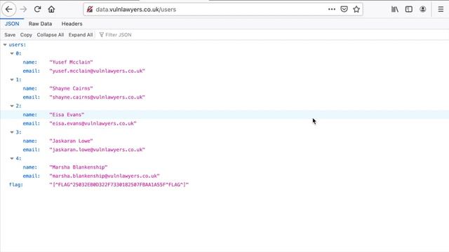The width and height of the screenshot is (449, 252).
Task: Collapse user entry 0
Action: tap(12, 53)
